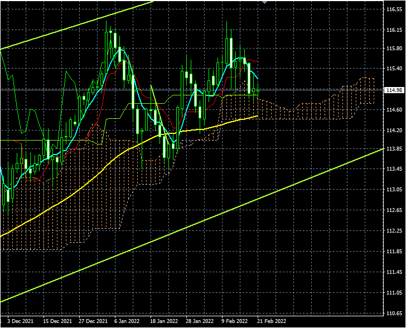Click the 115.40 price axis label
This screenshot has height=328, width=406.
point(394,69)
